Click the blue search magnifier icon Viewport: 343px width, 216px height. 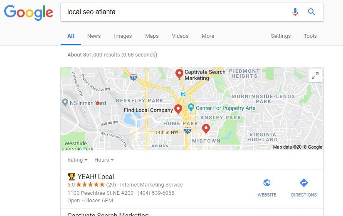(311, 12)
